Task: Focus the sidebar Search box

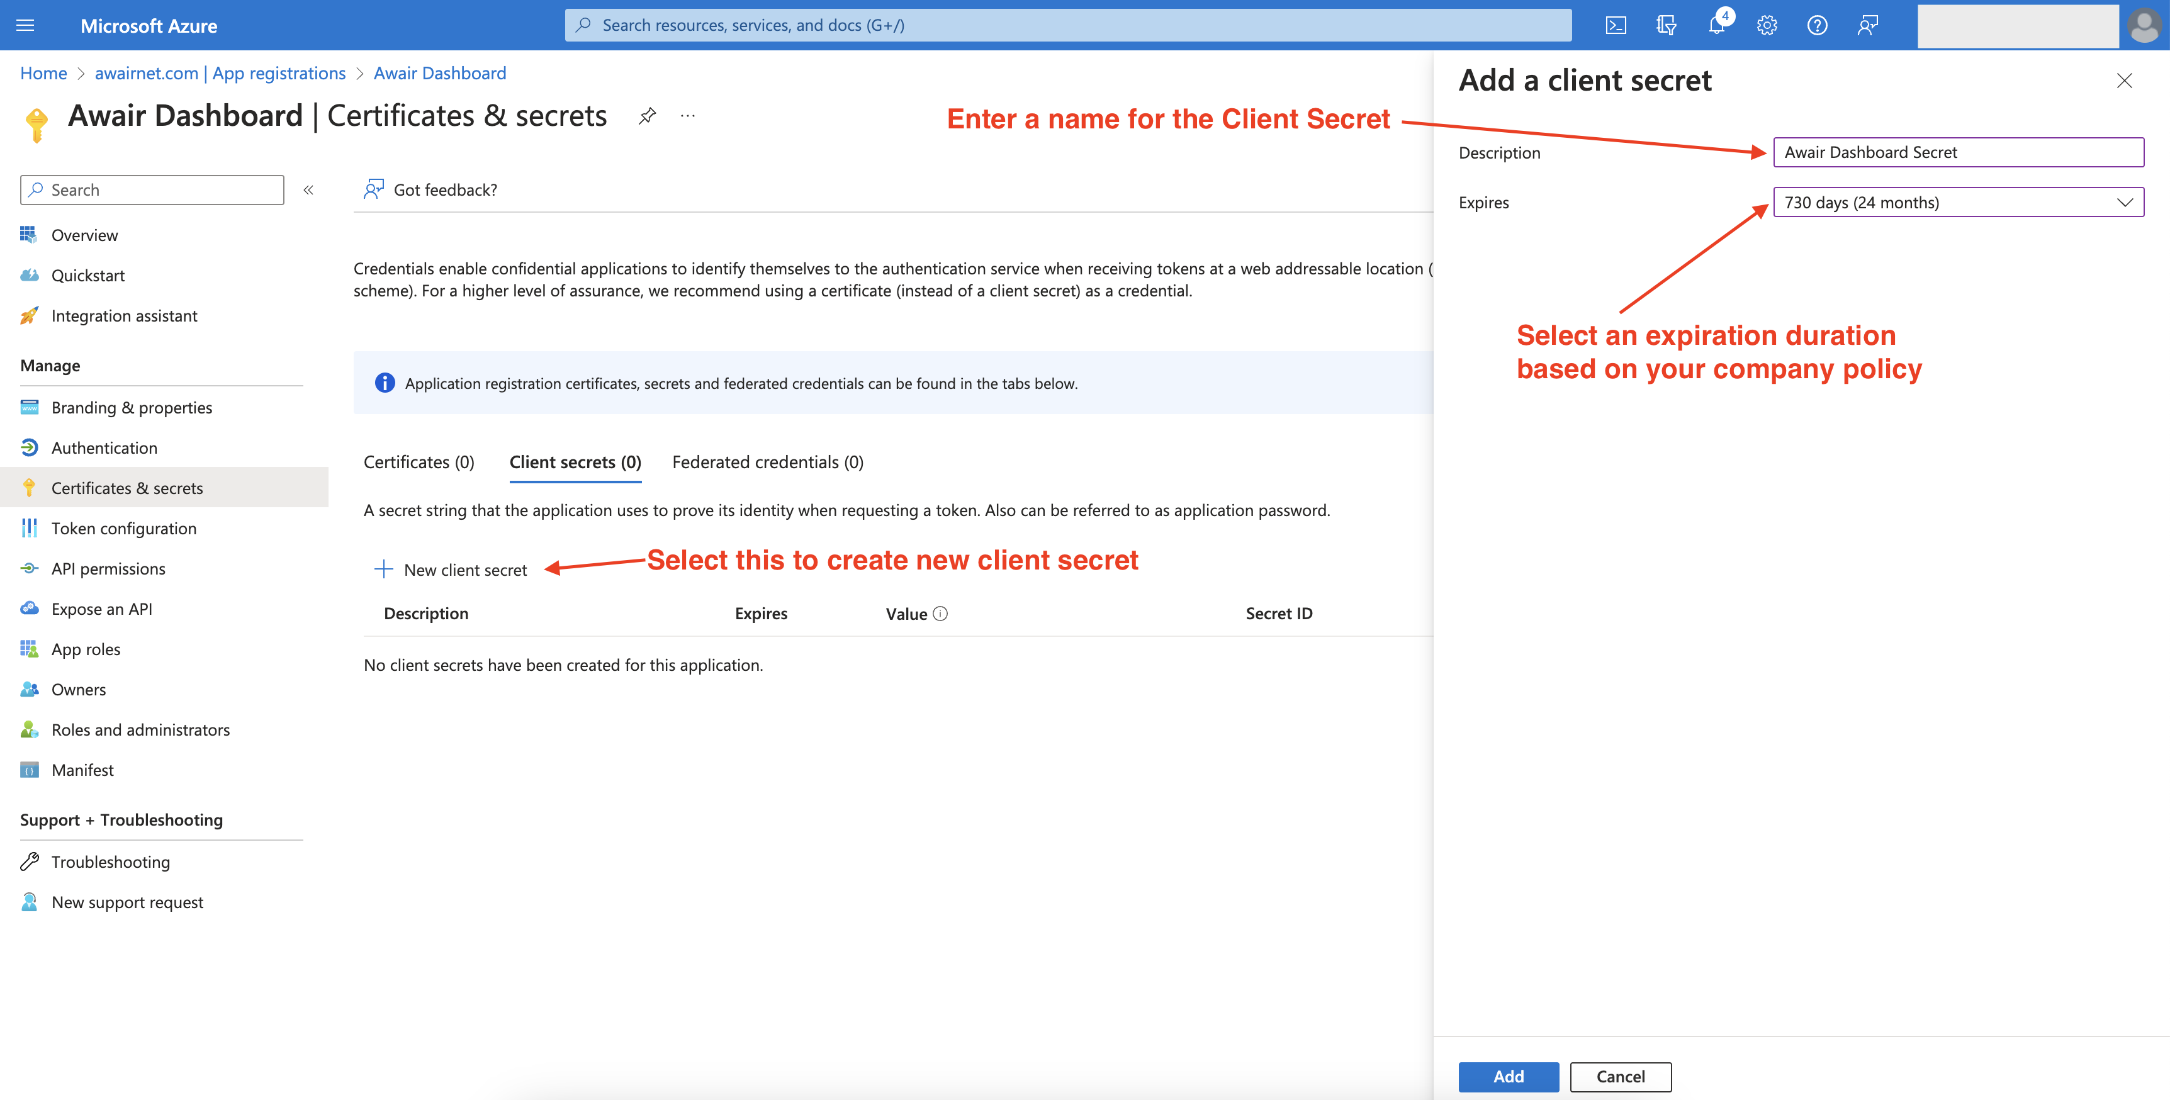Action: coord(152,189)
